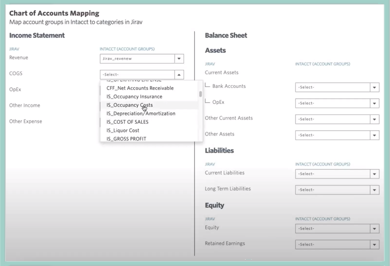390x266 pixels.
Task: Click the COGS label
Action: [16, 73]
